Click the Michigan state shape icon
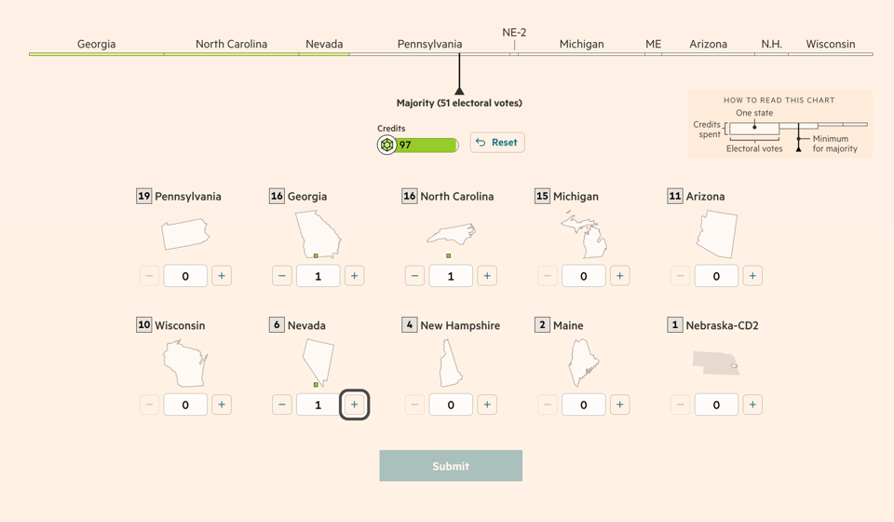The image size is (894, 522). (x=584, y=234)
